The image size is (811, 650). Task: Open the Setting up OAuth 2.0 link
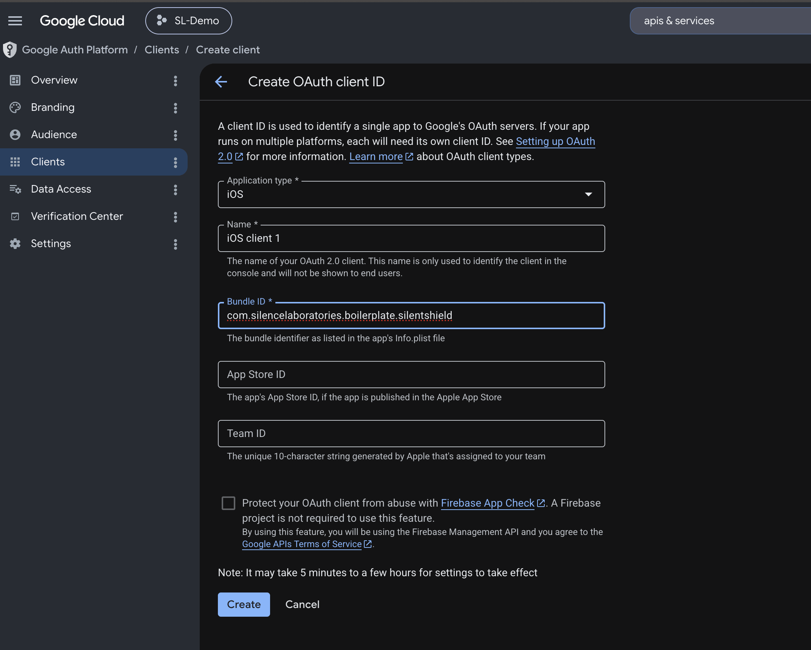click(x=555, y=142)
